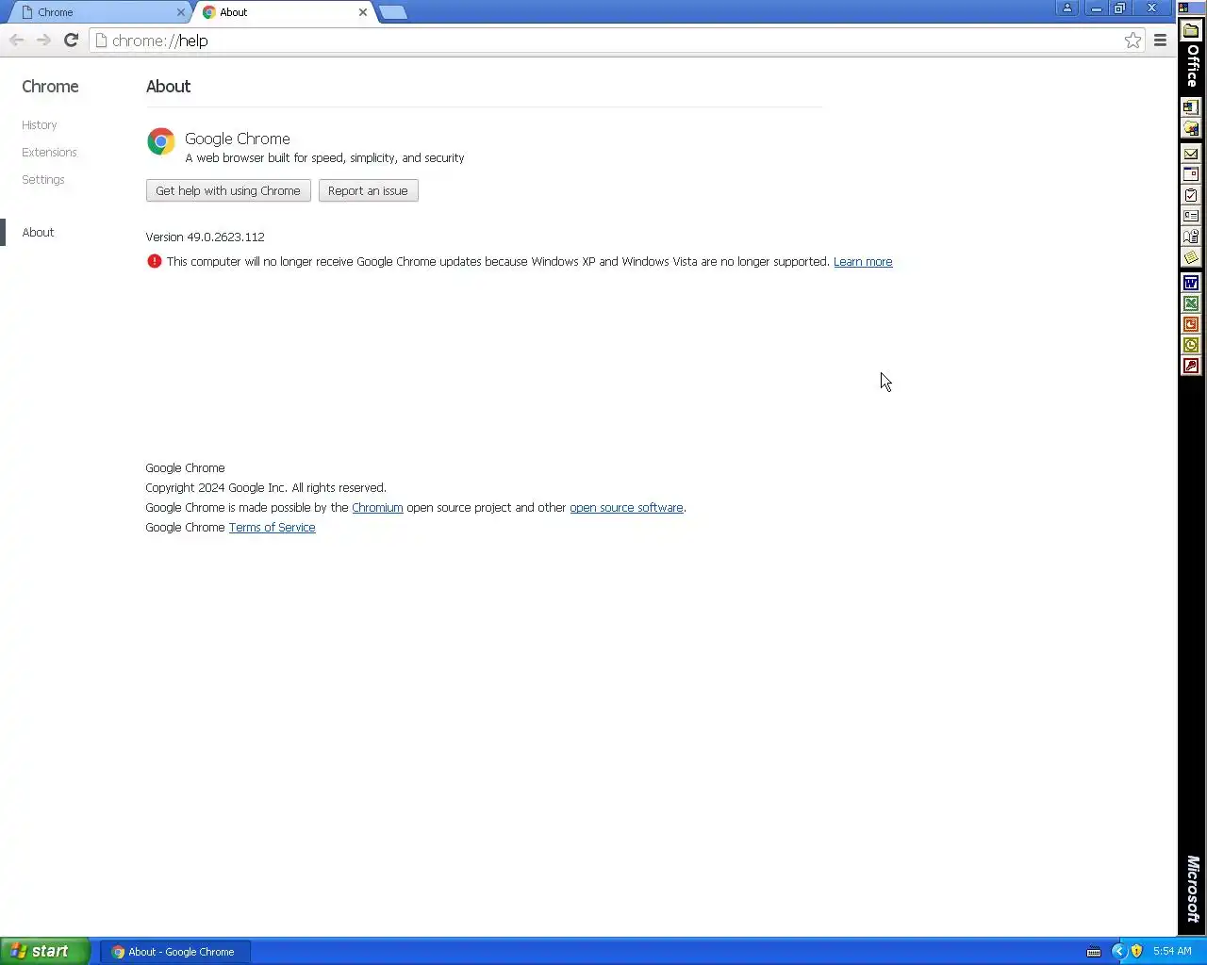Open the open source software link
Screen dimensions: 1207x965
pos(626,507)
